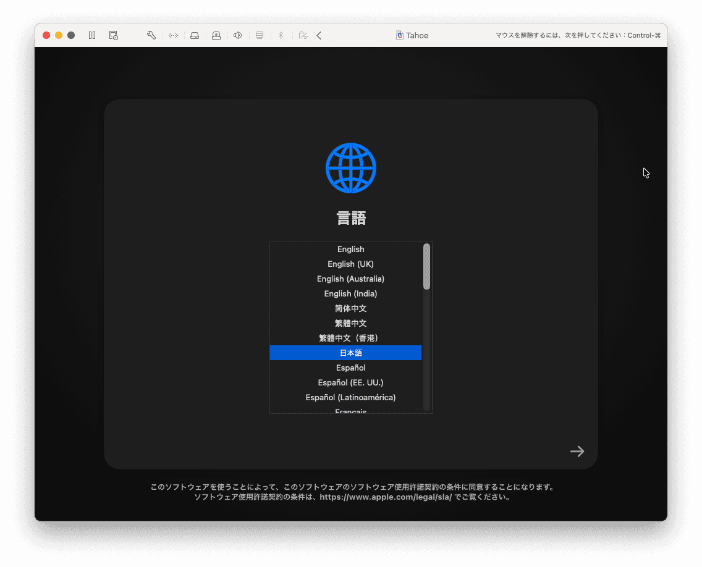Click the language list scrollbar thumb
The height and width of the screenshot is (567, 702).
pyautogui.click(x=426, y=266)
